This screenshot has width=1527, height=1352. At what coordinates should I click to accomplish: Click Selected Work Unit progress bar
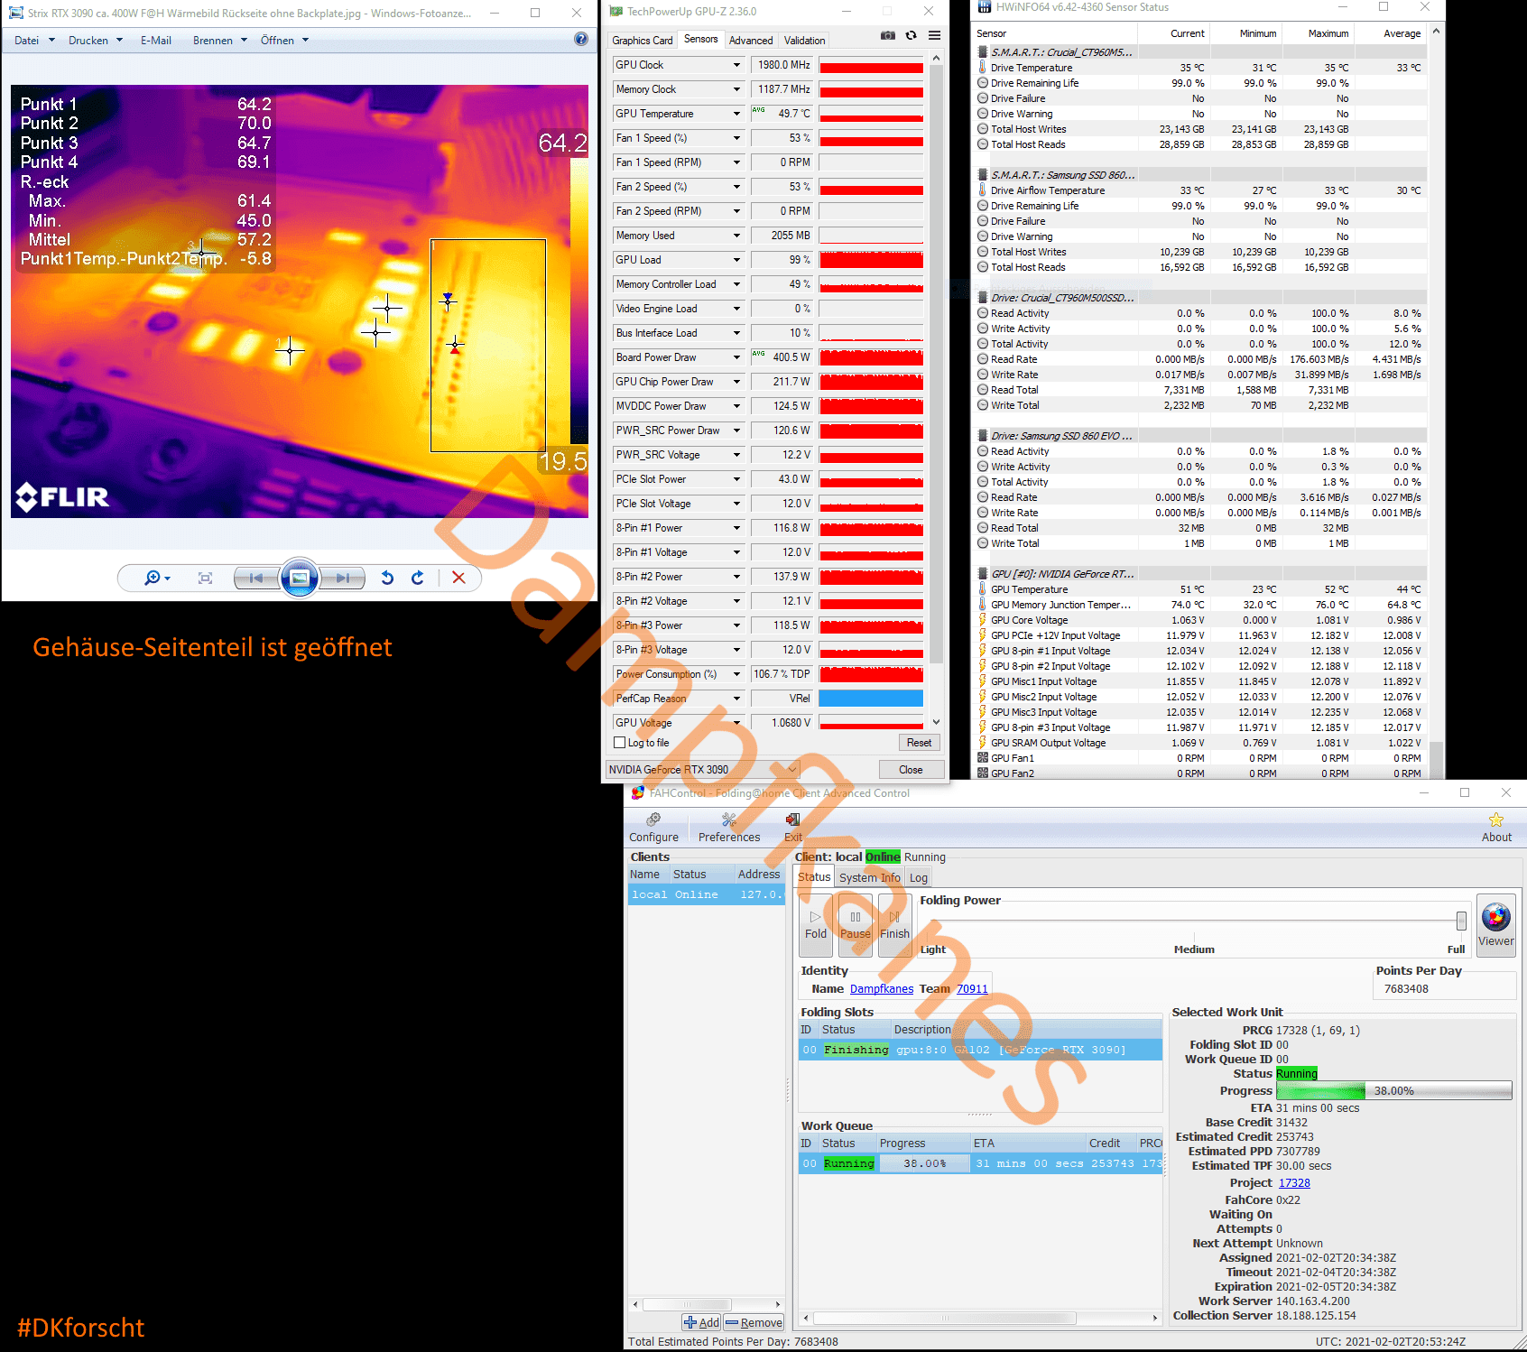(x=1394, y=1090)
